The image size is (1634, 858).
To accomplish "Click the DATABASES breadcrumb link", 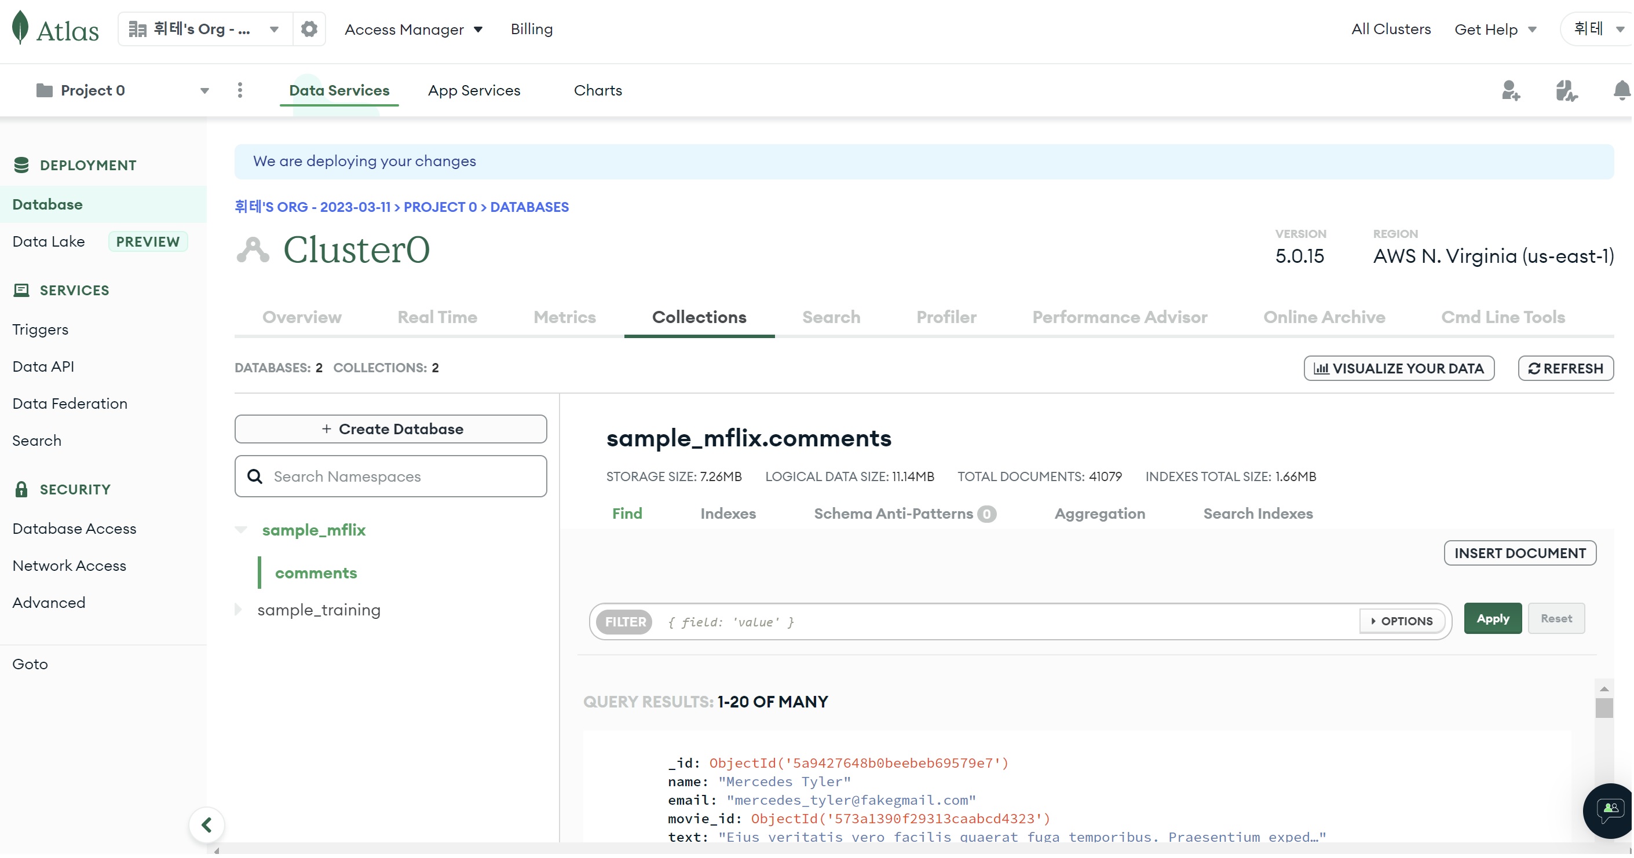I will coord(529,207).
